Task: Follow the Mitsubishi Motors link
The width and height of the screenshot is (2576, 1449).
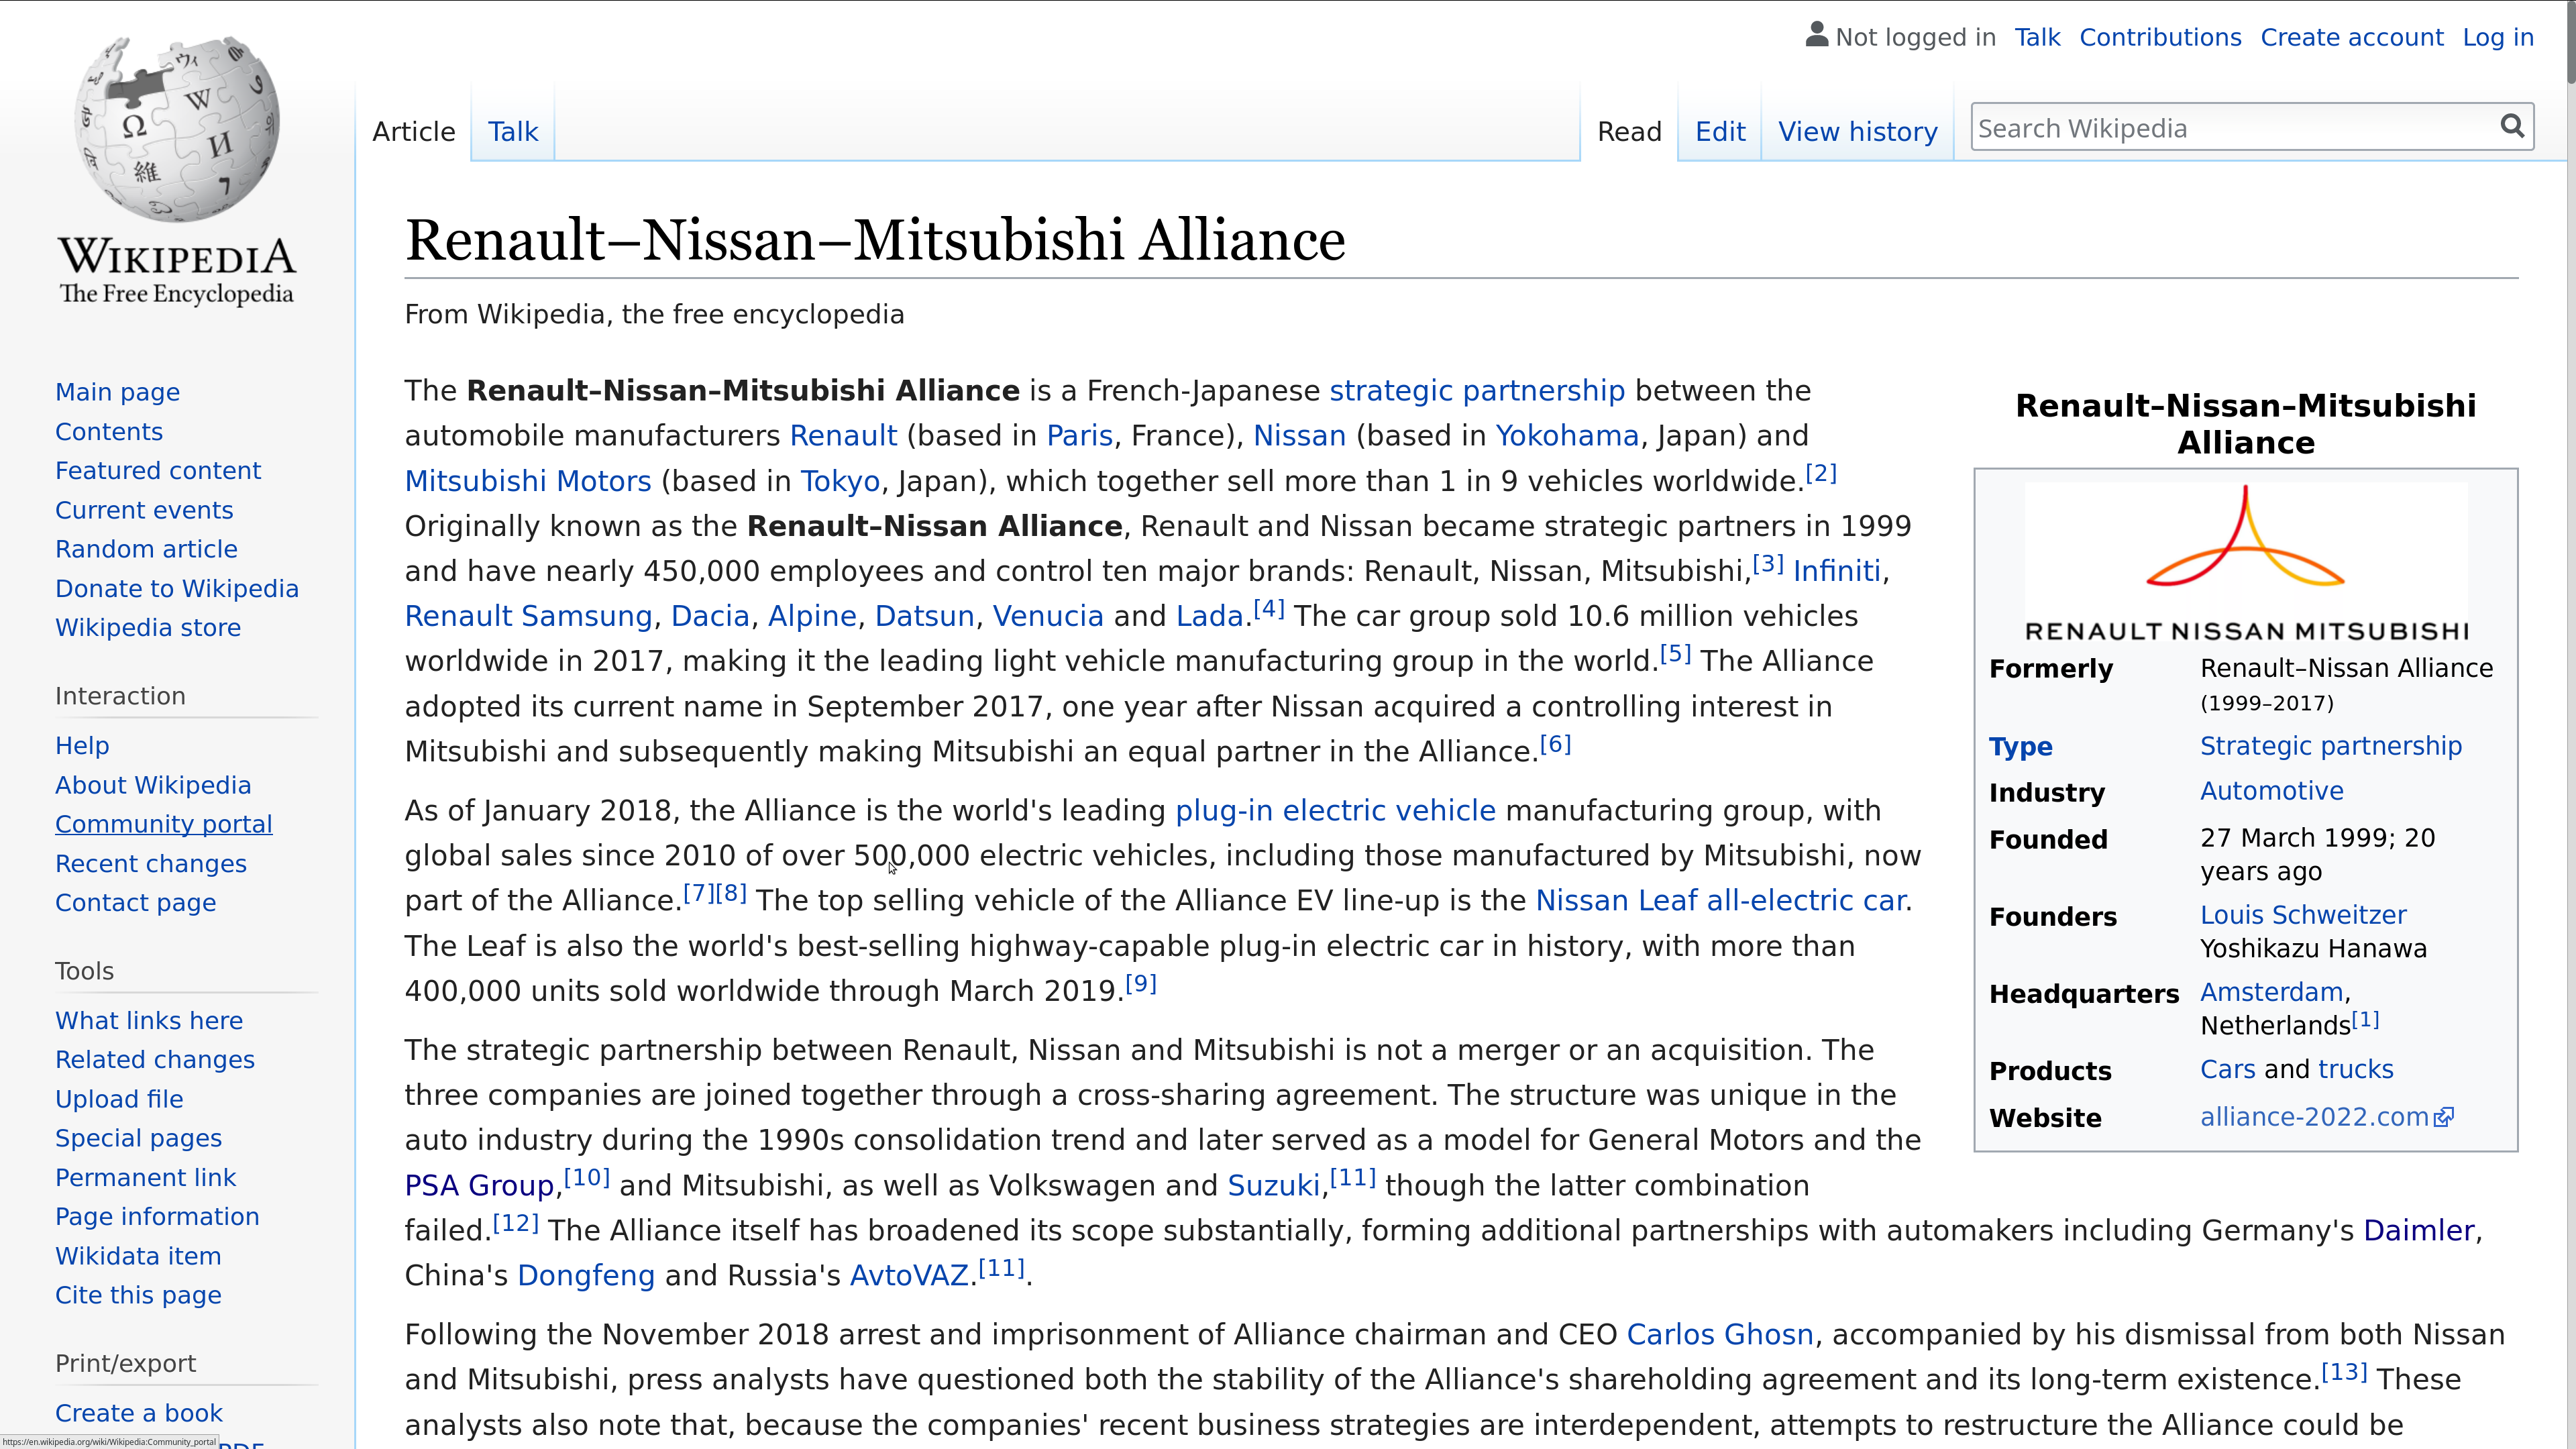Action: pos(528,481)
